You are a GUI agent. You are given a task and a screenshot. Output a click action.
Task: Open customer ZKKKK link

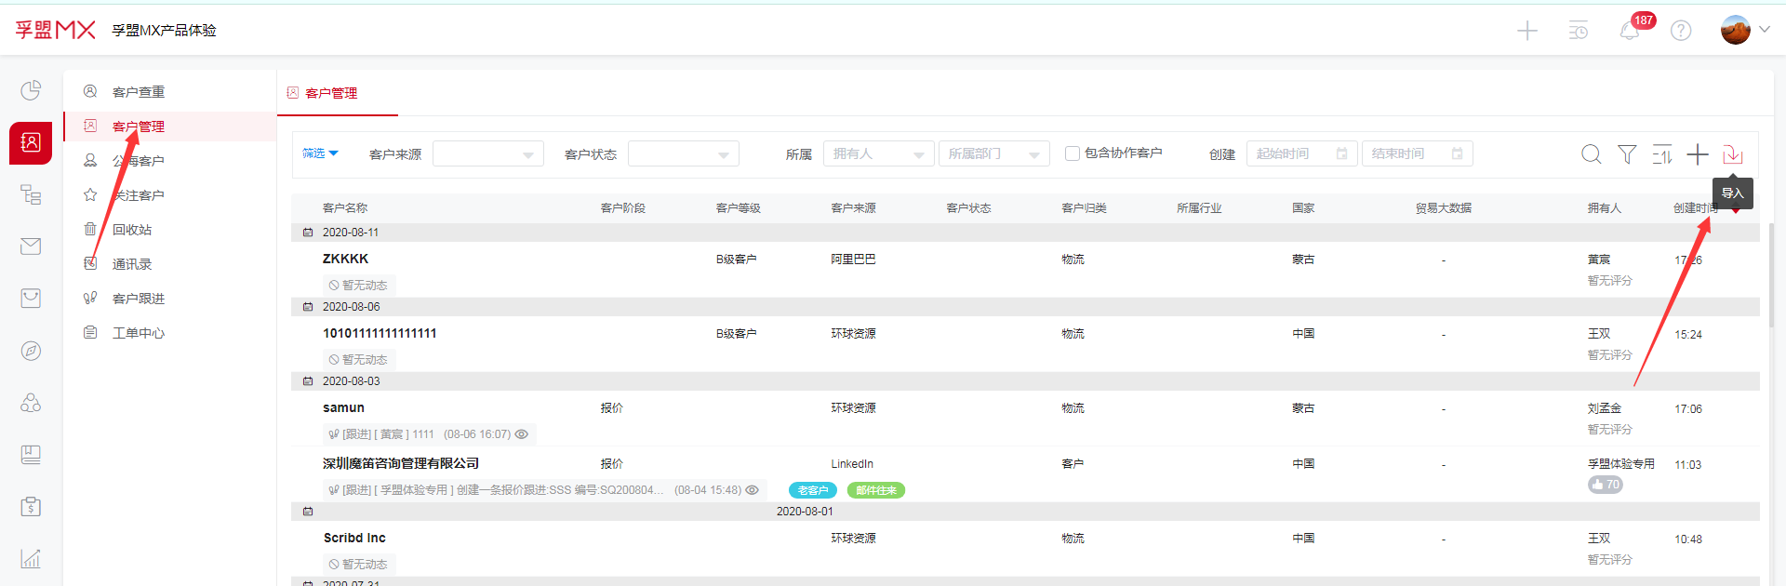[x=345, y=259]
